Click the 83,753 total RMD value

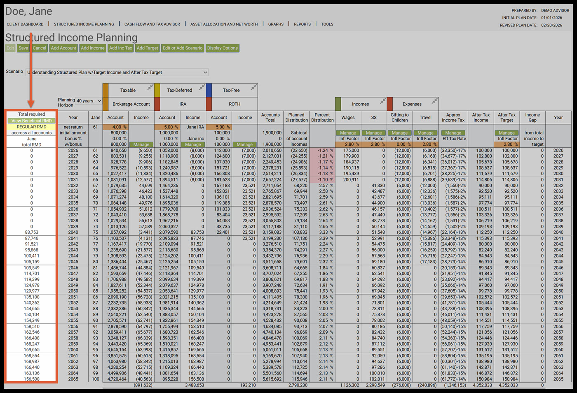(32, 233)
